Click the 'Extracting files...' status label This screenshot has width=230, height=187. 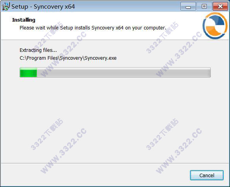point(38,50)
